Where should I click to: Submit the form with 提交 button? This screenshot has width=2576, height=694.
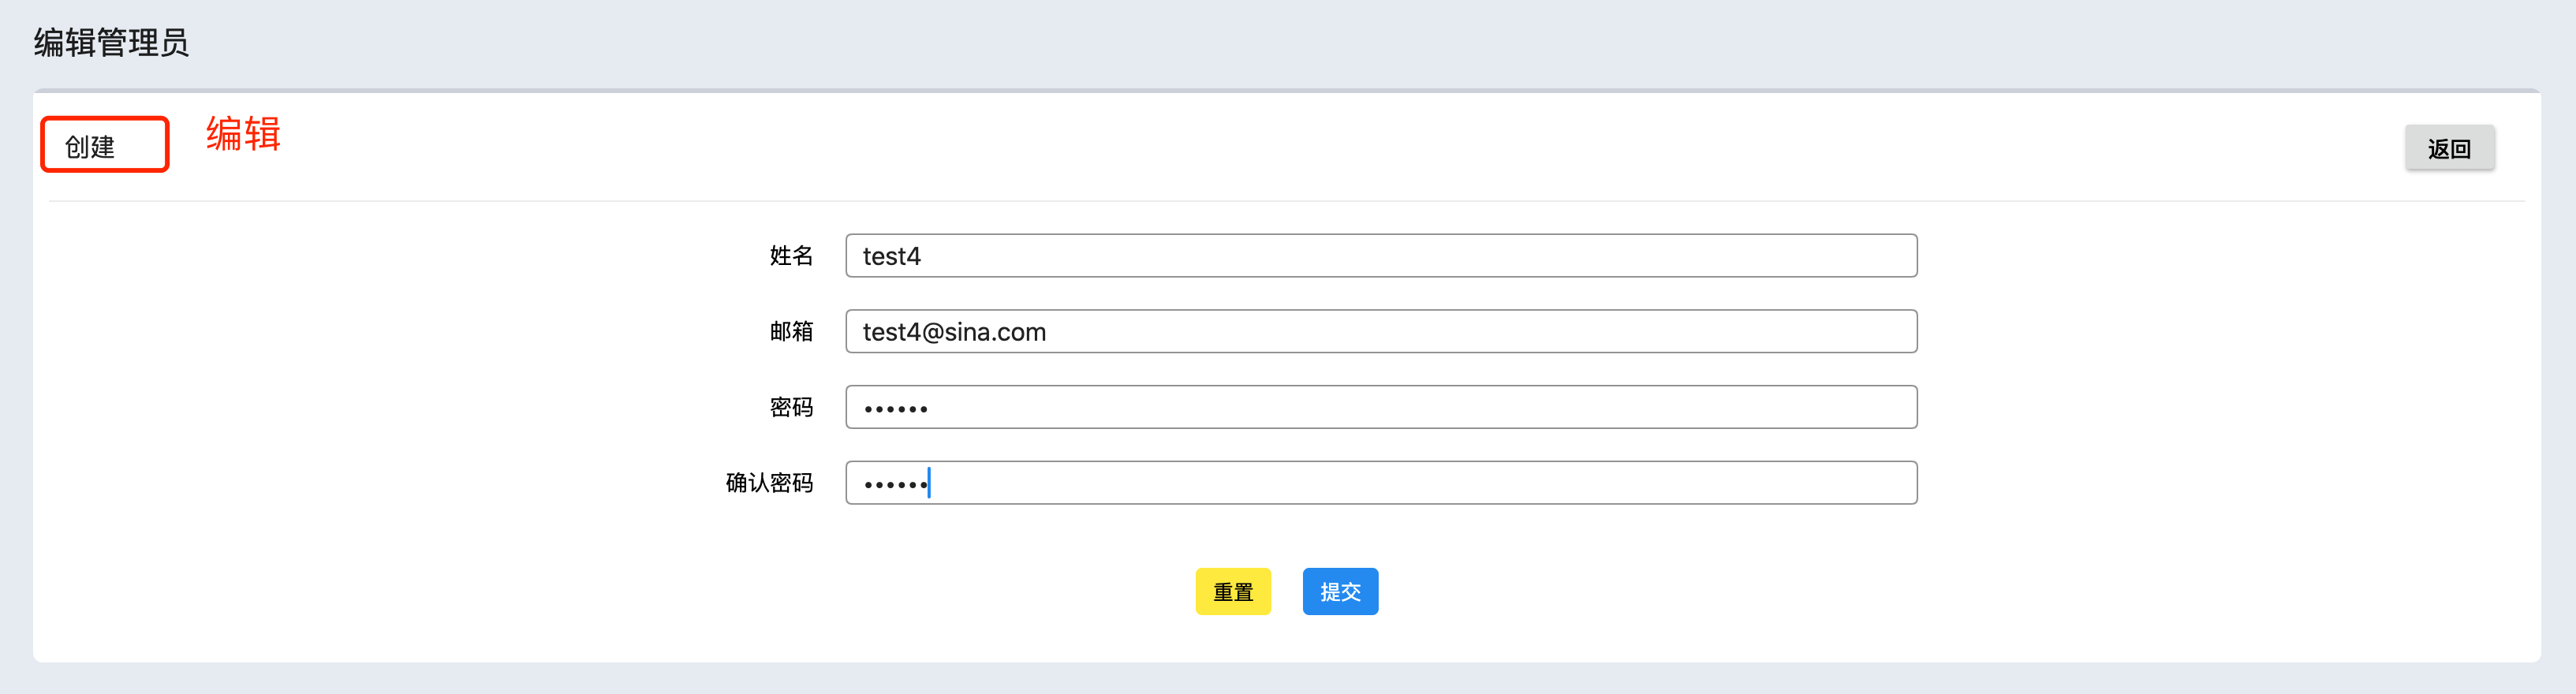point(1340,591)
